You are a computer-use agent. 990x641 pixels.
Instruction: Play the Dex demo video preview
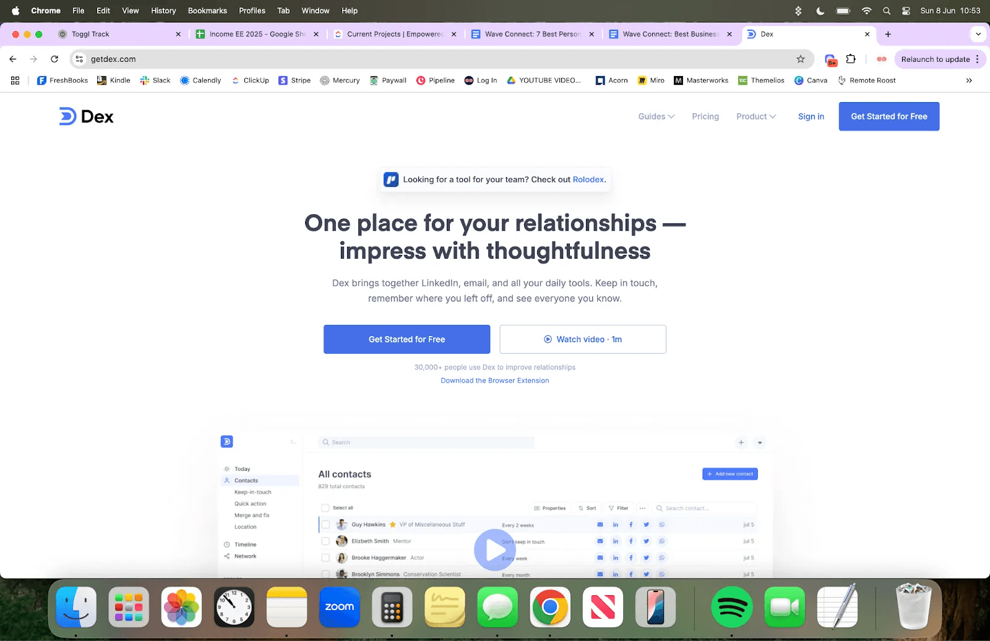tap(494, 550)
